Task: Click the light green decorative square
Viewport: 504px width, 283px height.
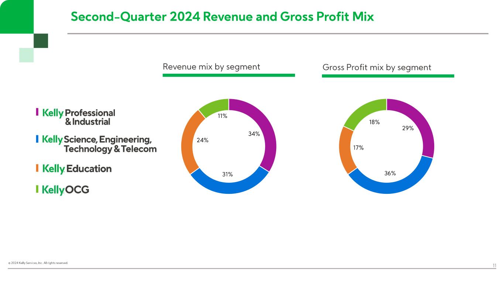Action: click(x=26, y=55)
